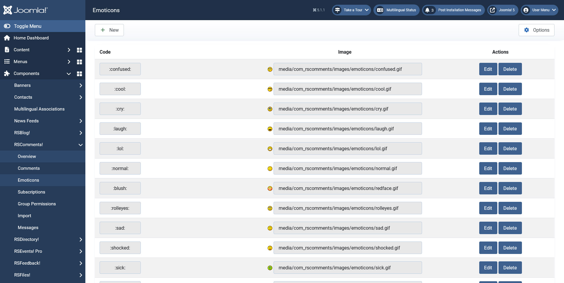The image size is (564, 283).
Task: Open the Content dashboard grid icon
Action: coord(79,50)
